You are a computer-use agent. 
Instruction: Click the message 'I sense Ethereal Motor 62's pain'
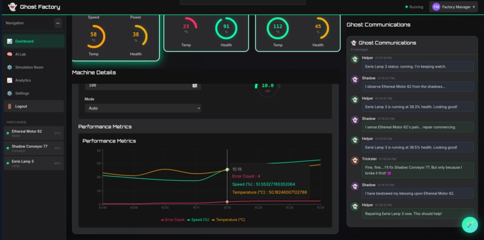[417, 127]
